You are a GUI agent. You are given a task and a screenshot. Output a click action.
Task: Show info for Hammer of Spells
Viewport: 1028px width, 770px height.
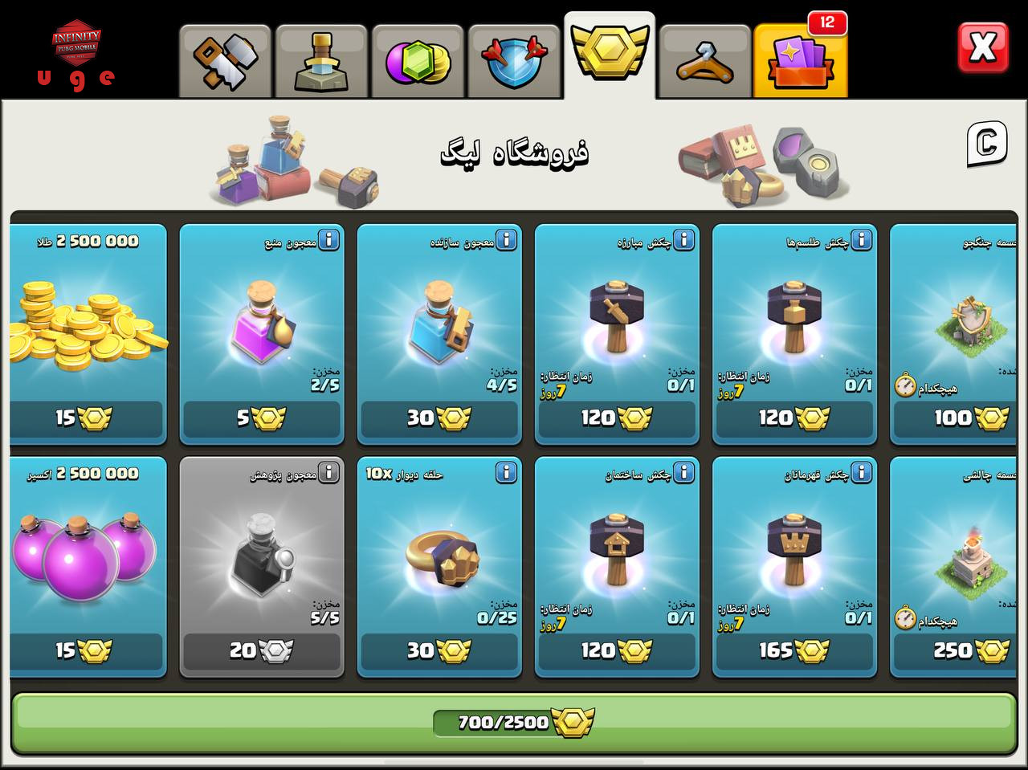(861, 240)
